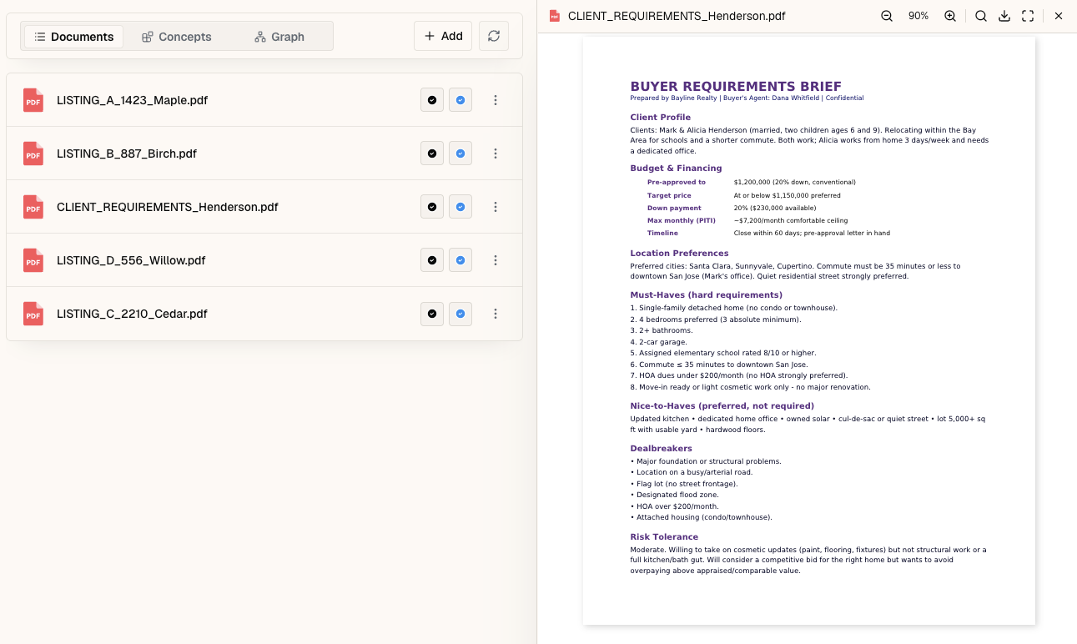
Task: Enter fullscreen mode for PDF preview
Action: (1028, 16)
